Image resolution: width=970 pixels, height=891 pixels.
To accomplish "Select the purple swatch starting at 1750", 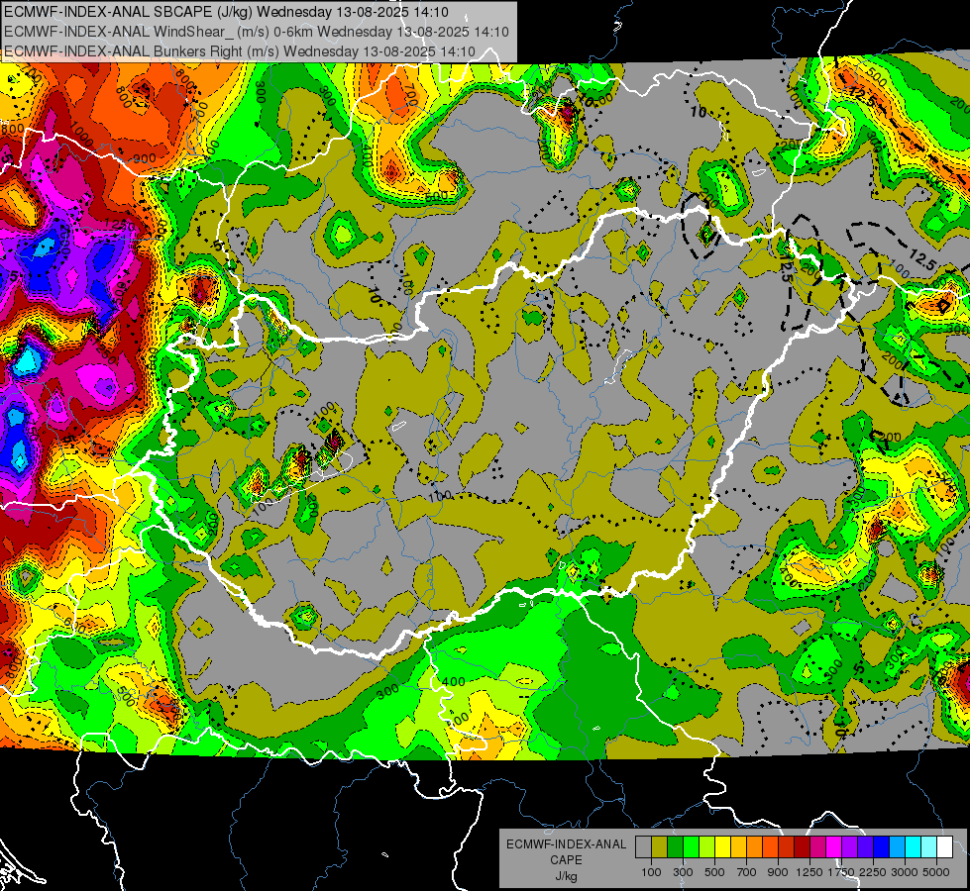I will pos(849,847).
